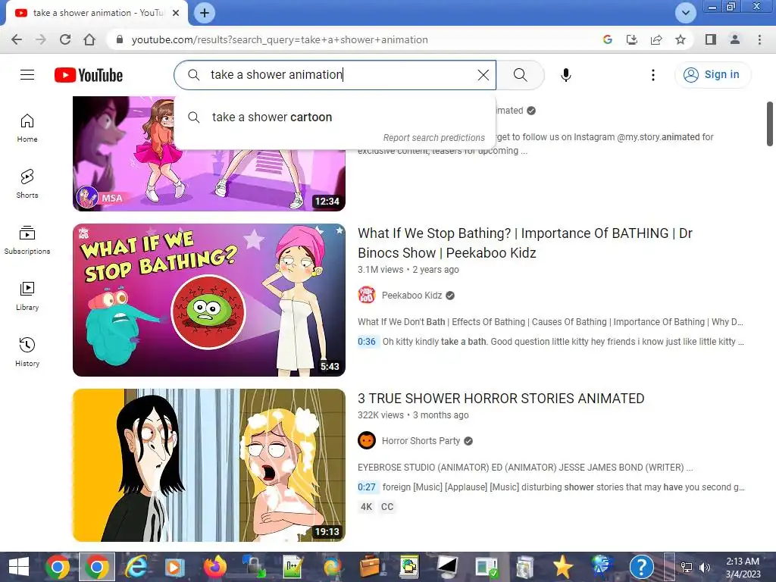Click the share page icon

coord(656,39)
